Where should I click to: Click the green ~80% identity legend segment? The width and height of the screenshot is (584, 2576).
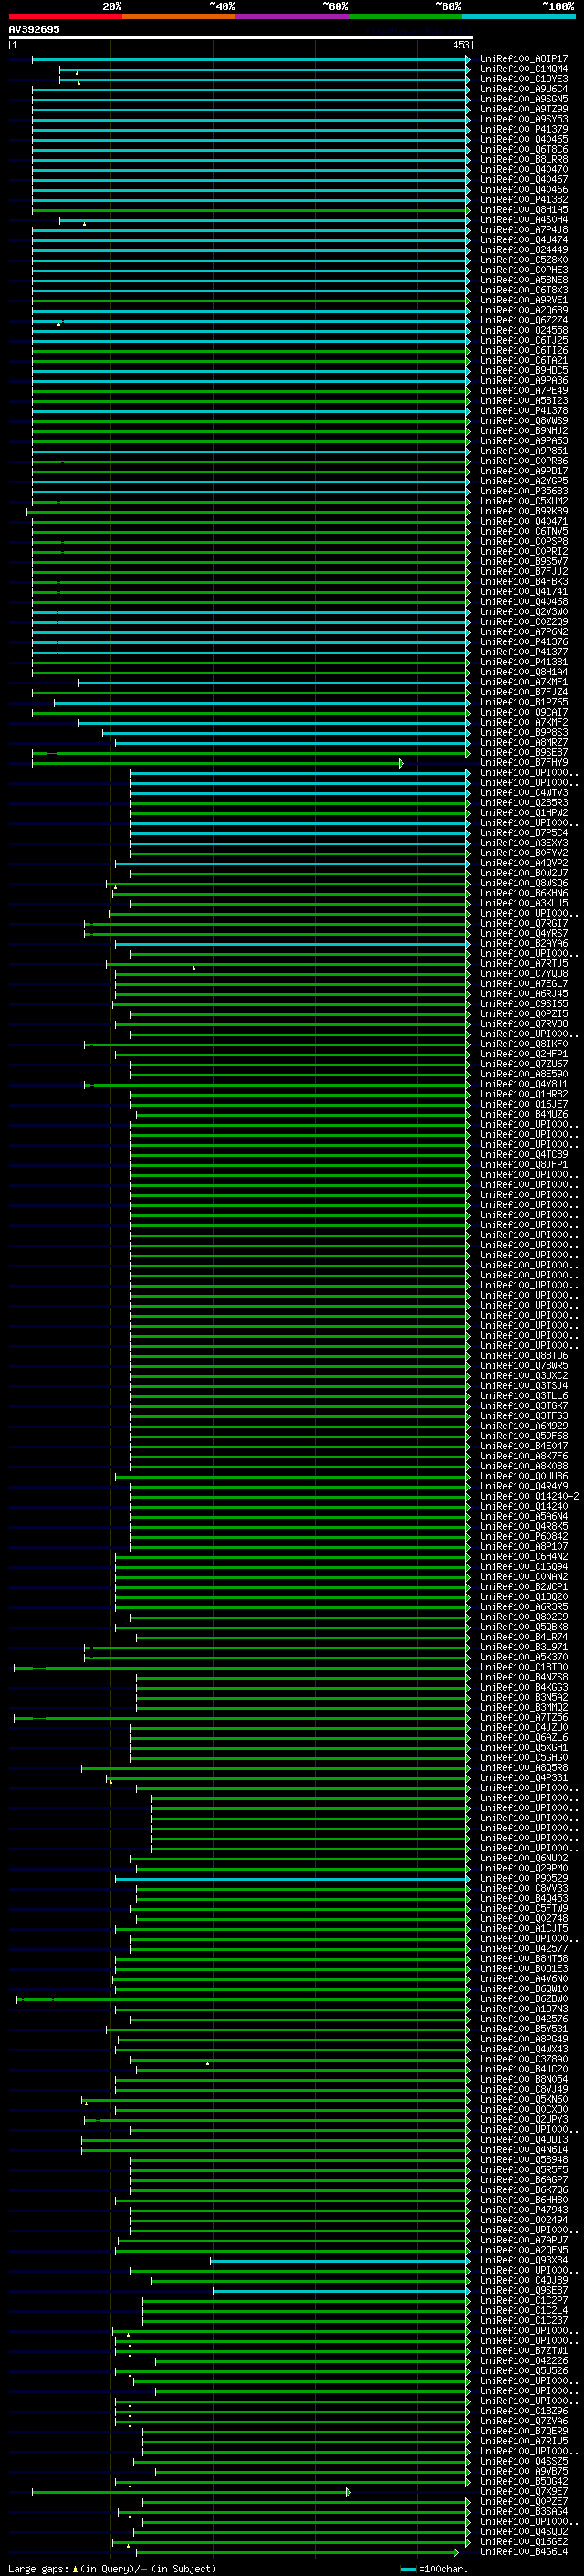point(404,16)
